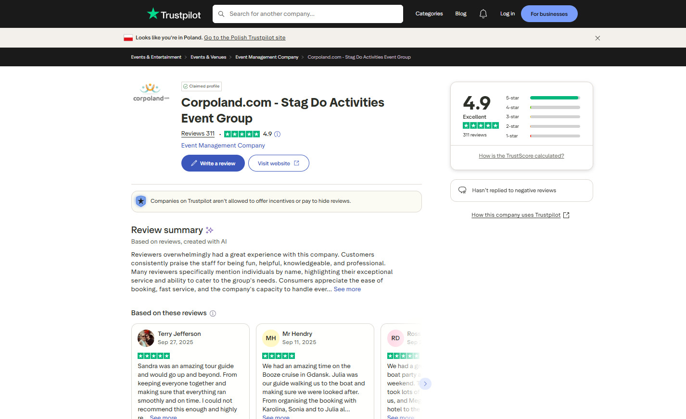The height and width of the screenshot is (419, 686).
Task: Click the speech bubble icon near negative reviews note
Action: [x=462, y=190]
